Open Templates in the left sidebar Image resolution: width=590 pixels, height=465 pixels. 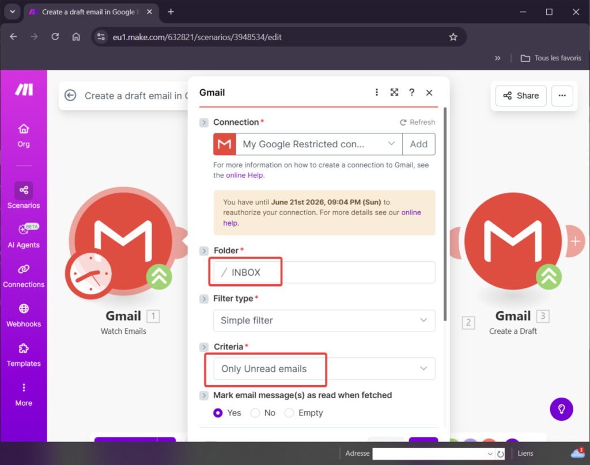pyautogui.click(x=24, y=355)
